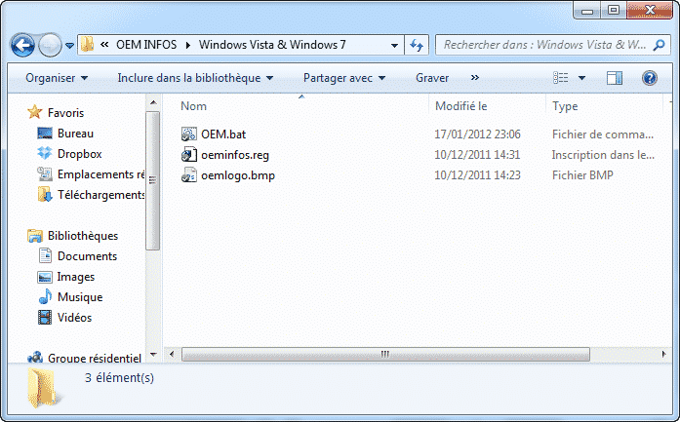Refresh the folder with the refresh button

coord(417,45)
